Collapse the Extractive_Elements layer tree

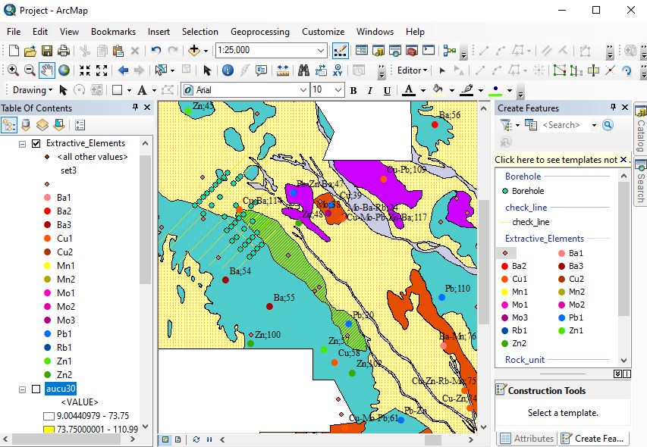22,144
